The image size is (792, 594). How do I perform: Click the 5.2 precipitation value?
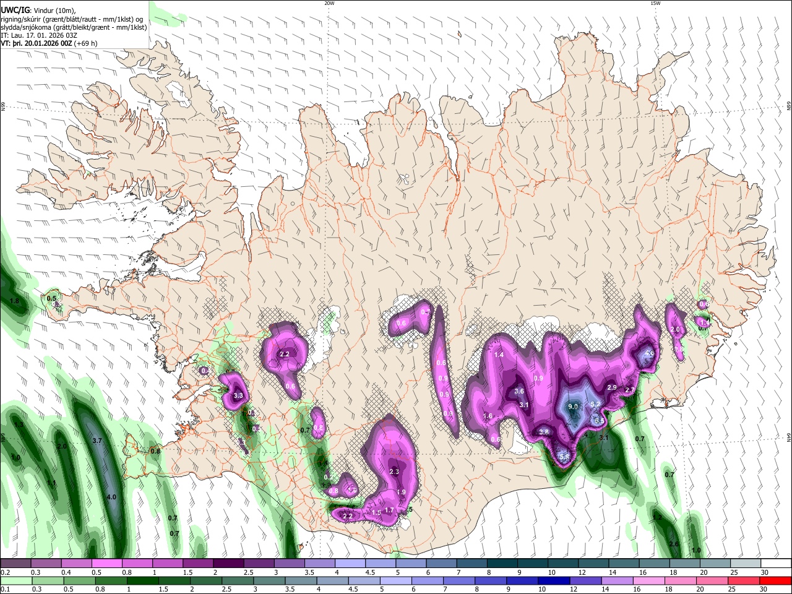click(595, 404)
